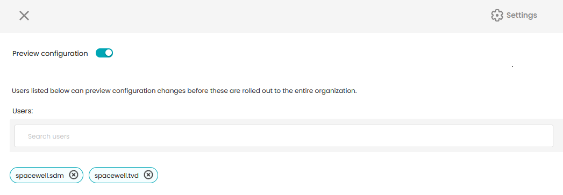Screen dimensions: 563x195
Task: Click the teal knob of the preview switch
Action: coord(109,53)
